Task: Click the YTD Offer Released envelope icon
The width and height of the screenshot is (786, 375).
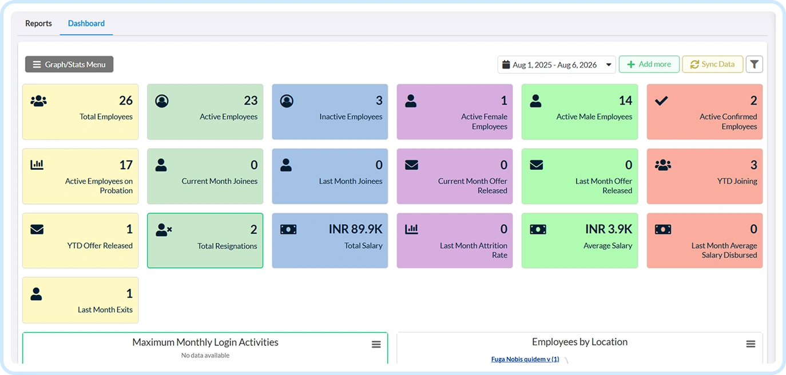Action: click(x=37, y=229)
